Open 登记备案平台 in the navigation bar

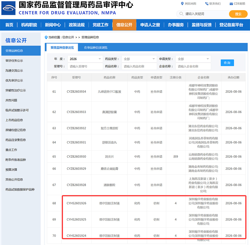[231, 25]
